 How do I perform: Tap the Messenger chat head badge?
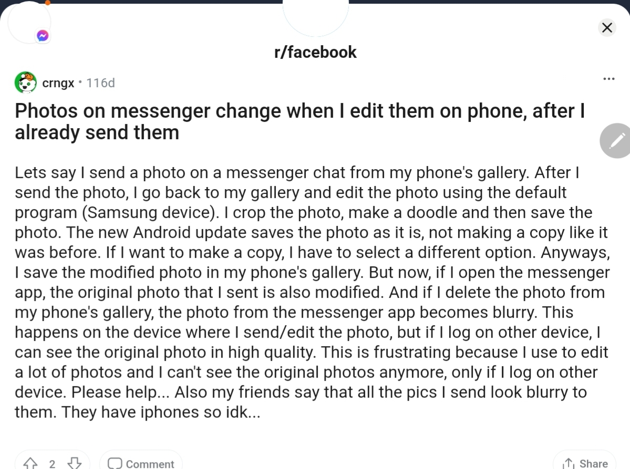(43, 36)
